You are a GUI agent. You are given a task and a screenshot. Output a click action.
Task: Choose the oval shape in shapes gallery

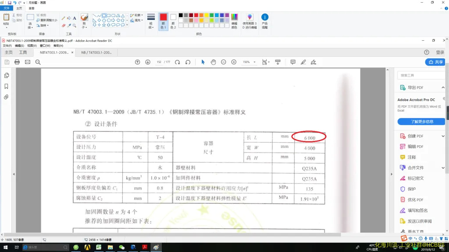[x=104, y=16]
